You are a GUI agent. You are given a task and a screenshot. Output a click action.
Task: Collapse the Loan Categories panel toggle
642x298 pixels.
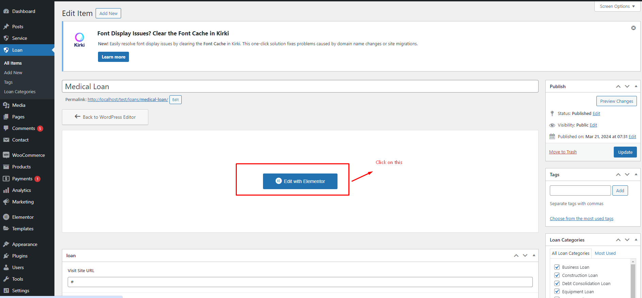636,240
